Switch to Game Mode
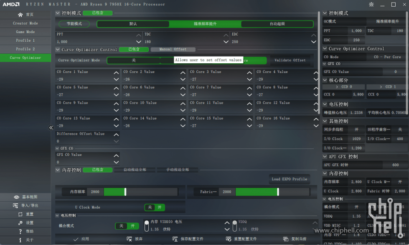The width and height of the screenshot is (409, 245). click(25, 32)
